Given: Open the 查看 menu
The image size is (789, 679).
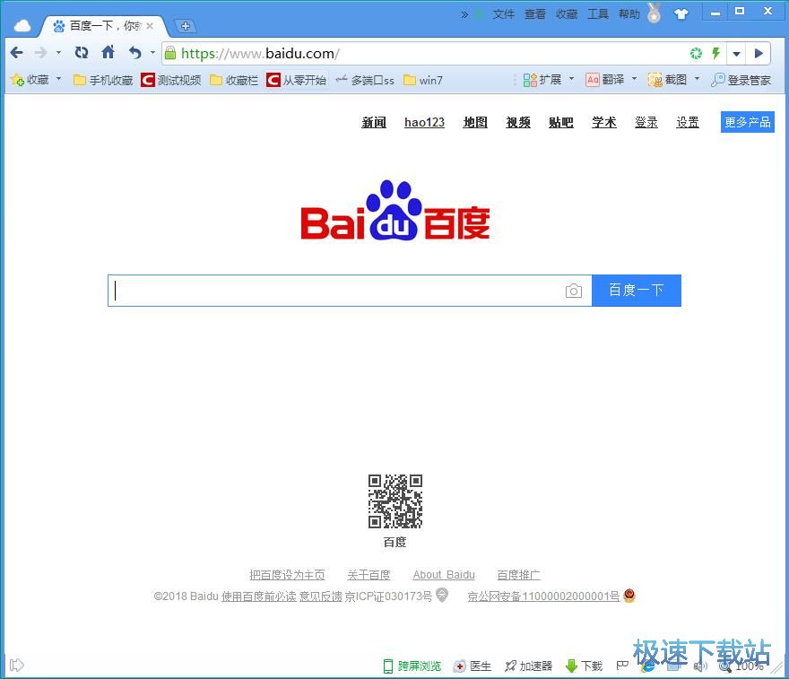Looking at the screenshot, I should pyautogui.click(x=535, y=14).
